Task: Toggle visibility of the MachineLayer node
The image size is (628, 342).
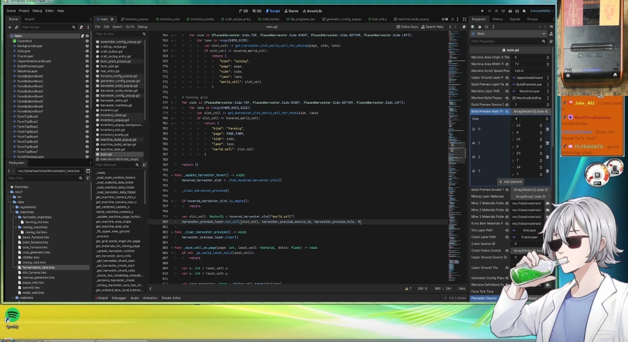Action: click(x=87, y=71)
